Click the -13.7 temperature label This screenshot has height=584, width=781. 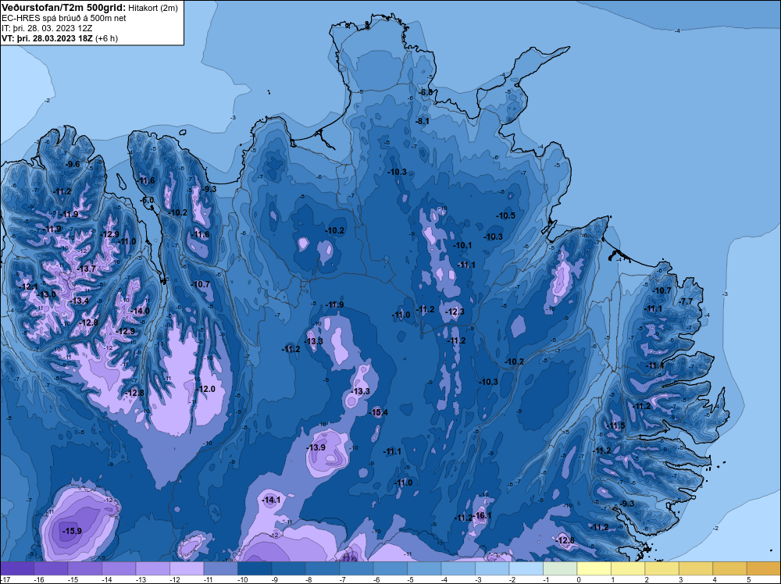click(x=86, y=269)
